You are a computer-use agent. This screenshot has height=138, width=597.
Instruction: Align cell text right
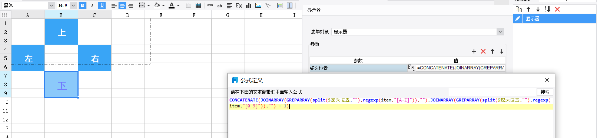130,6
